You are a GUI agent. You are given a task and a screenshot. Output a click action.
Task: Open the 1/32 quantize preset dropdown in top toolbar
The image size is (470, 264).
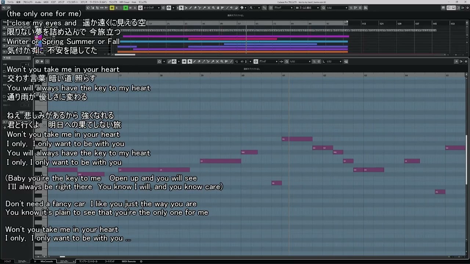337,8
